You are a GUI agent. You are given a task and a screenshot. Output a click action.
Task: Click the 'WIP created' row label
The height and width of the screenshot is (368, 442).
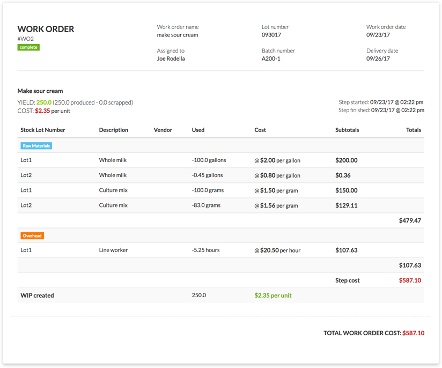tap(37, 296)
